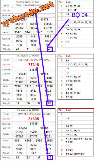Select sixth prize number 438
Image resolution: width=94 pixels, height=161 pixels.
(x=33, y=99)
